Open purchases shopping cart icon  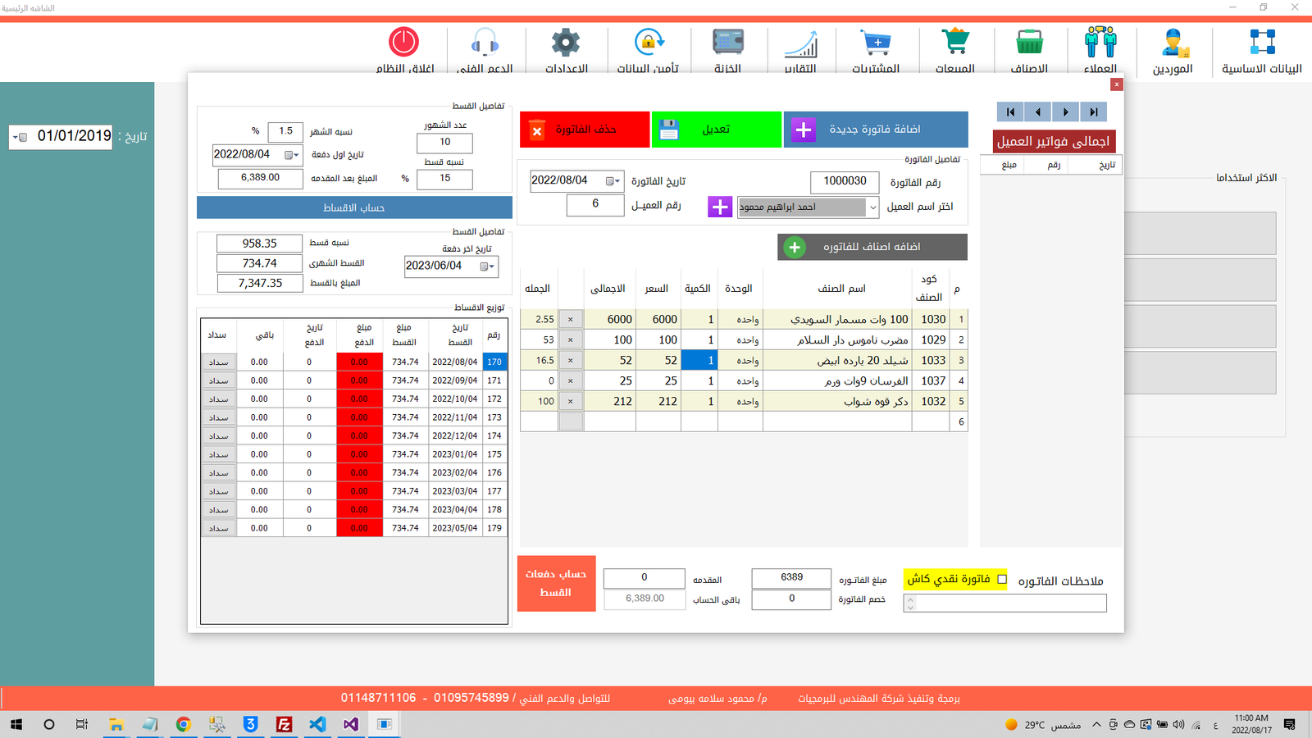pos(876,42)
